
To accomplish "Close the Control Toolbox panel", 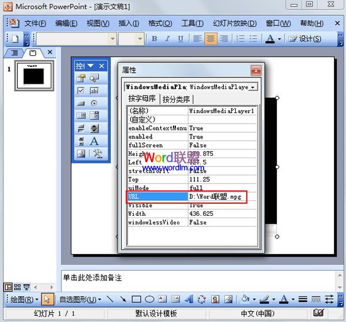I will click(101, 66).
